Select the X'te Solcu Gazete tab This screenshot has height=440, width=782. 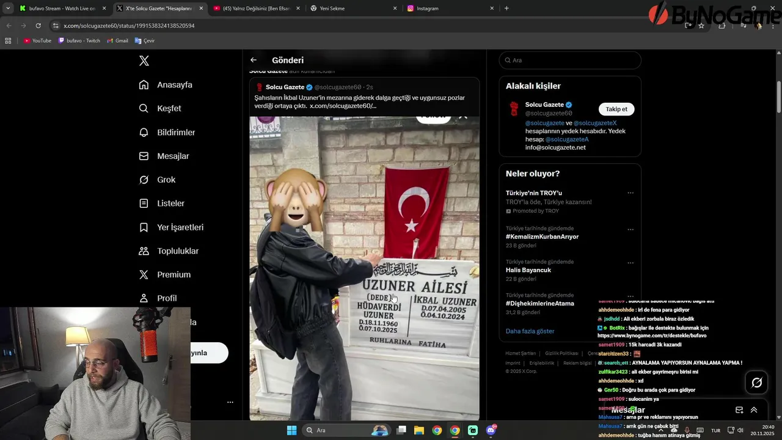coord(159,9)
